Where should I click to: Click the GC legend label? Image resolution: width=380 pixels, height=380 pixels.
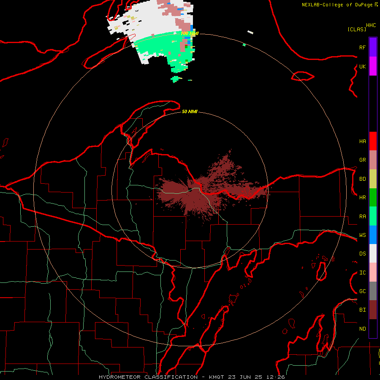pos(362,291)
